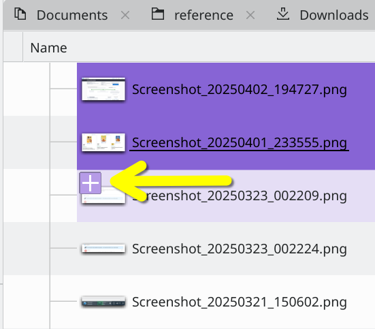Click thumbnail of Screenshot_20250323_002209.png

[x=103, y=198]
